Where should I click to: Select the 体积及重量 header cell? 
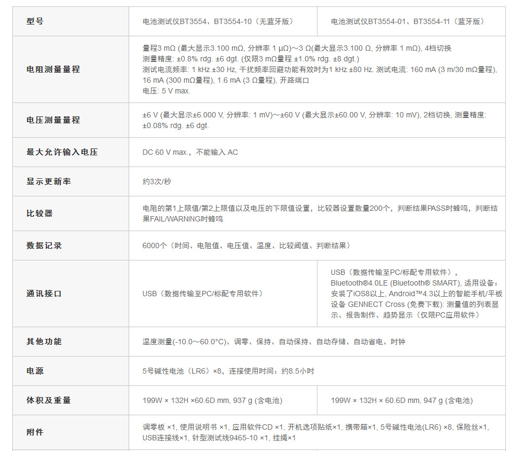(70, 400)
